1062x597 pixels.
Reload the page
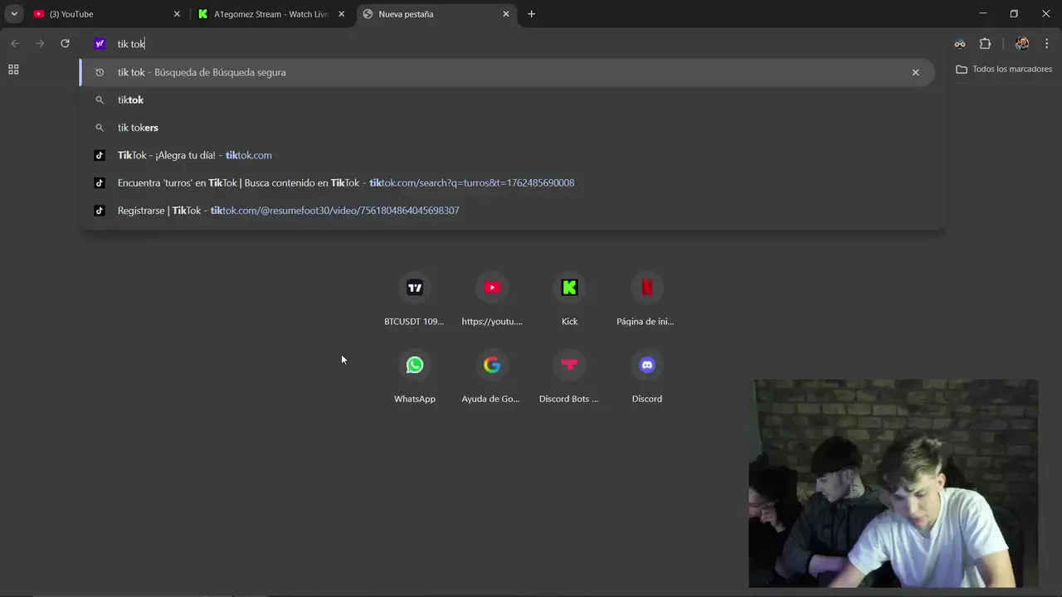[x=65, y=44]
